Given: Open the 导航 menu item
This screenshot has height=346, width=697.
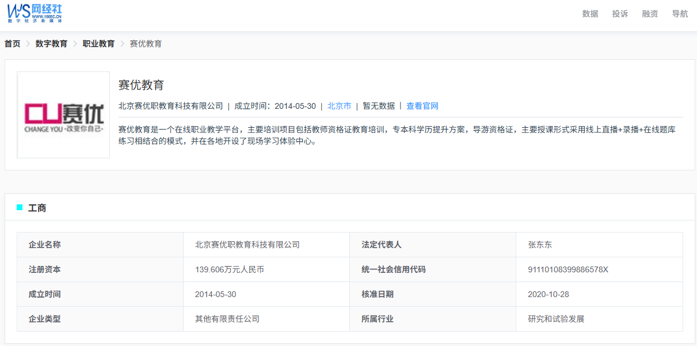Looking at the screenshot, I should tap(680, 14).
